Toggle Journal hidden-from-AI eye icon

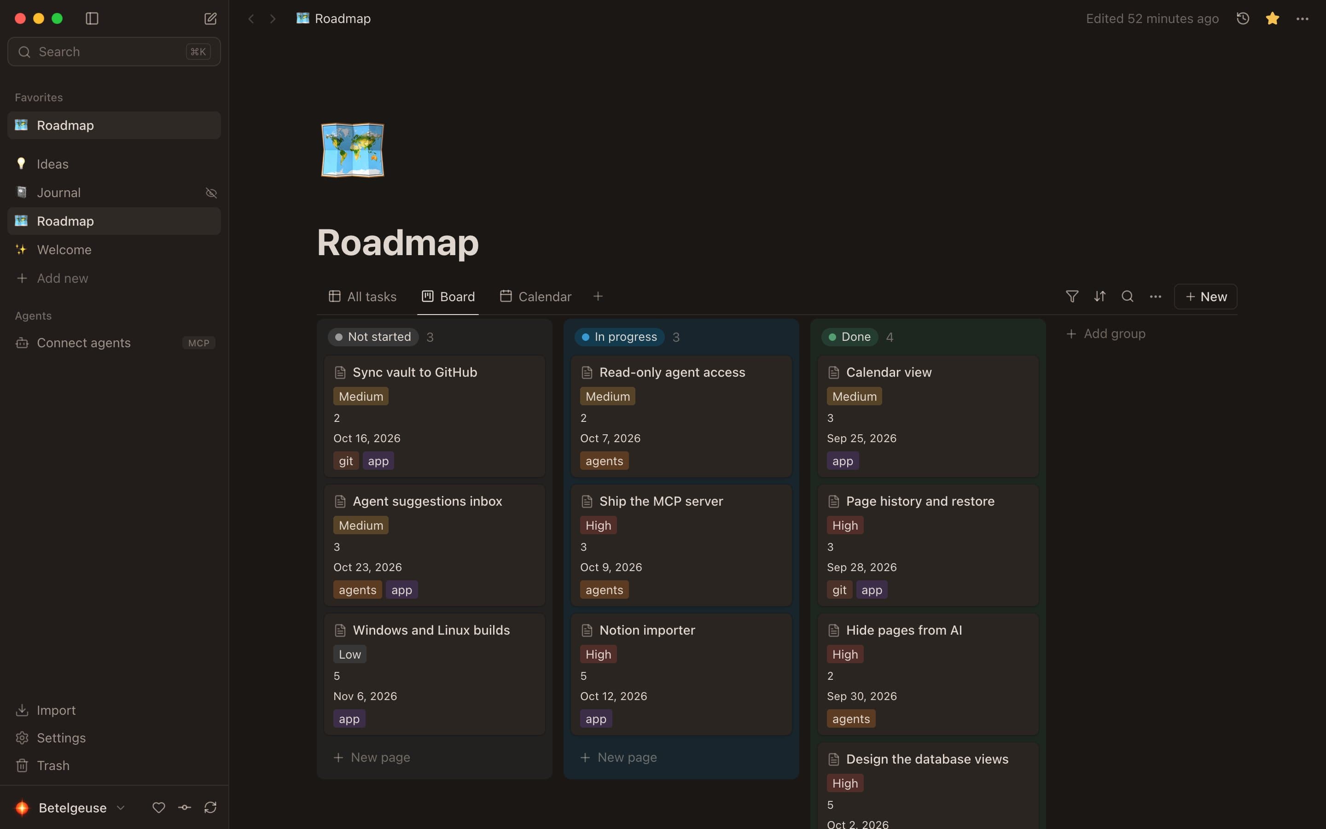211,193
